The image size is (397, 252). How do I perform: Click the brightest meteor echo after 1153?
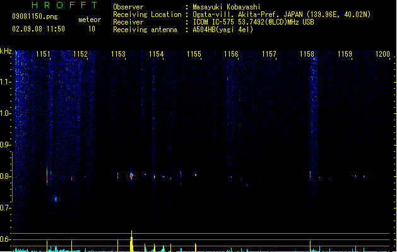(131, 175)
